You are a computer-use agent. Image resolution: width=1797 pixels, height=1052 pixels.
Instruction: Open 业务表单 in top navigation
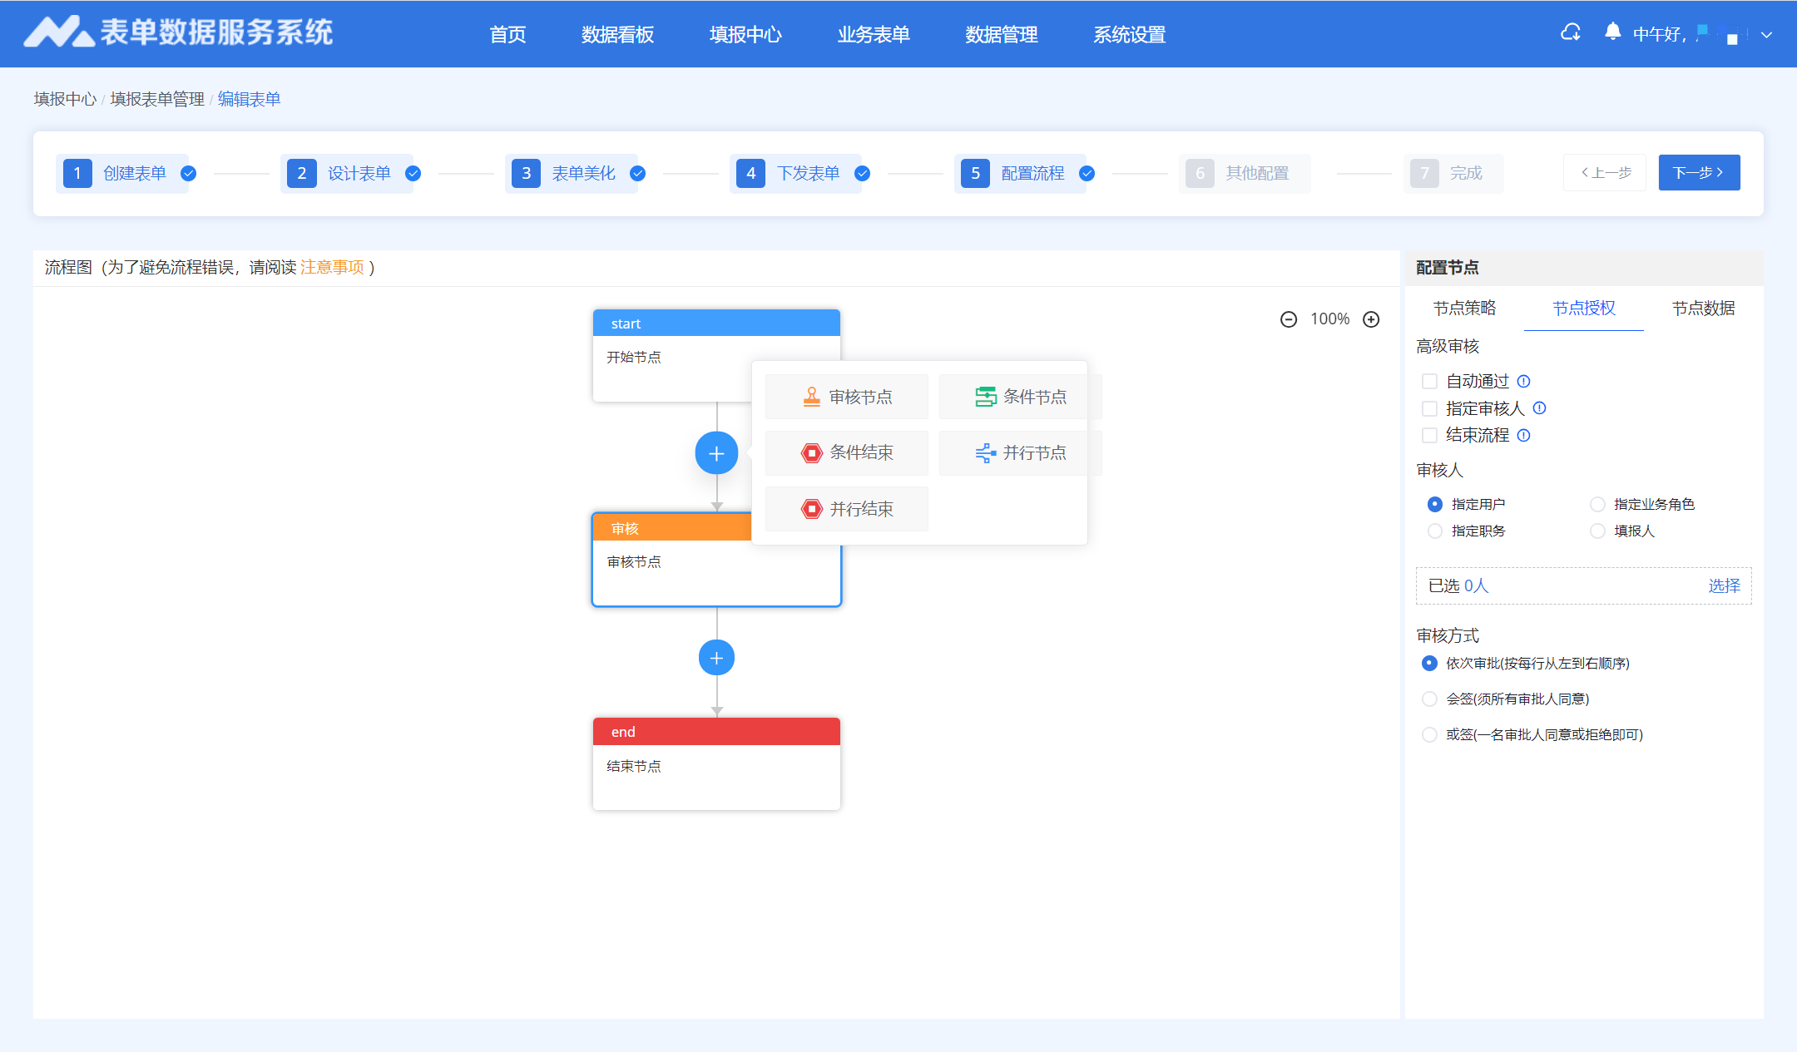coord(874,34)
